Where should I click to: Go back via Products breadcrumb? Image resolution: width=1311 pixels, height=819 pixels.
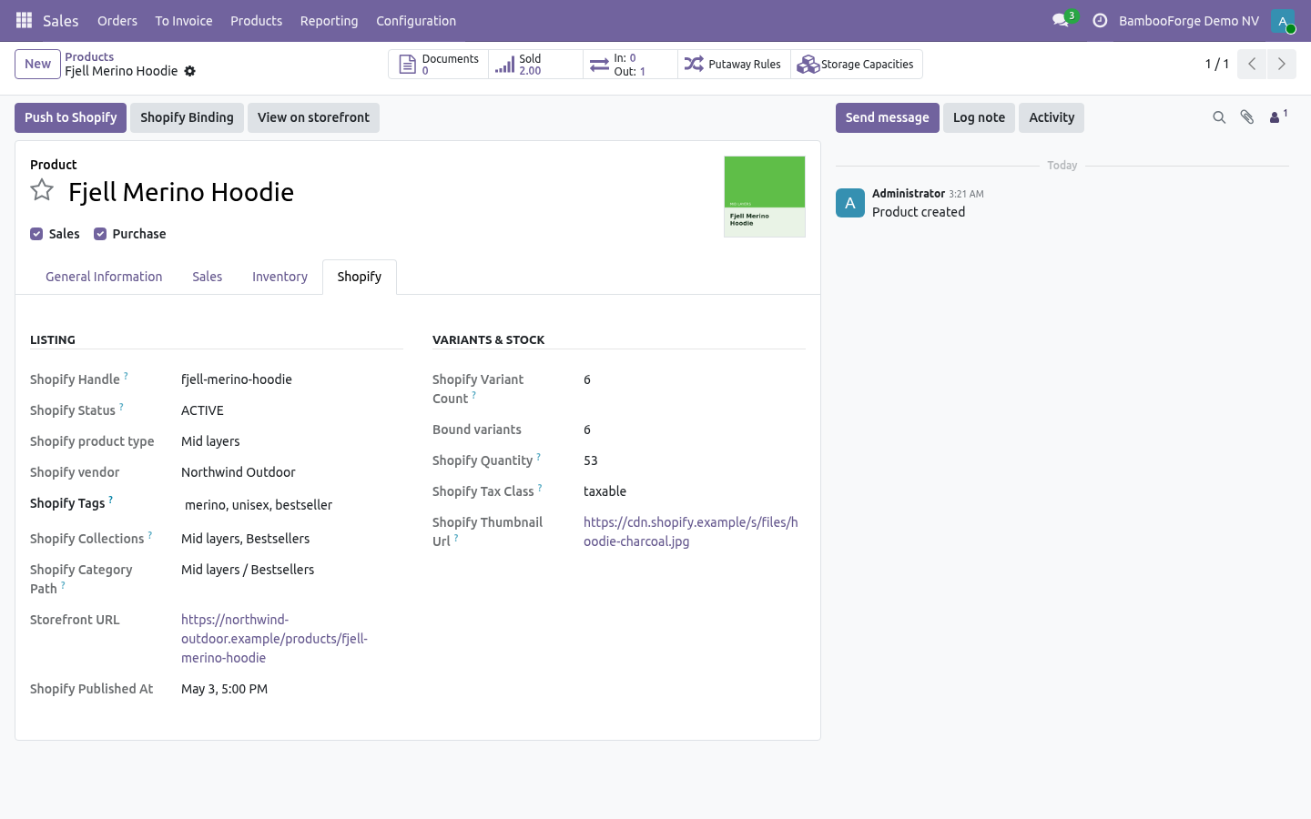pyautogui.click(x=89, y=56)
